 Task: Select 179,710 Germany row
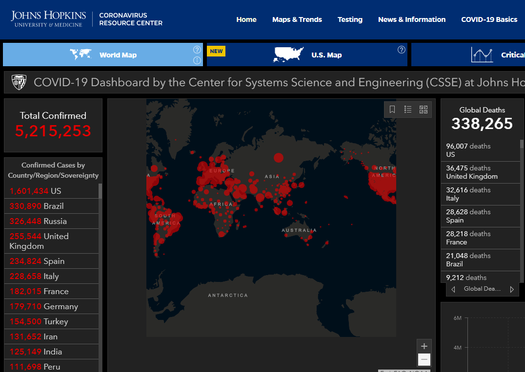click(x=51, y=306)
